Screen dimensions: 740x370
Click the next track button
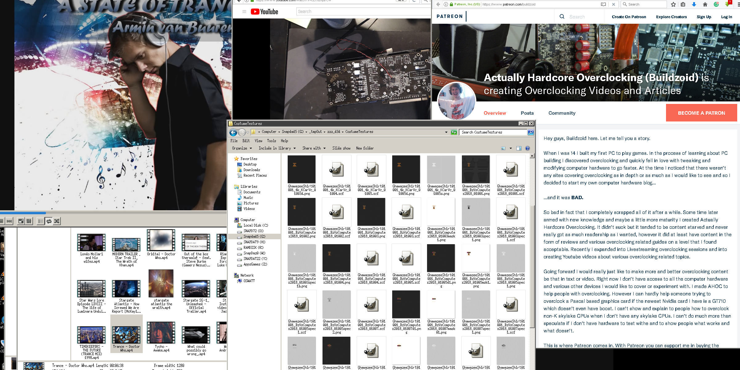click(9, 221)
